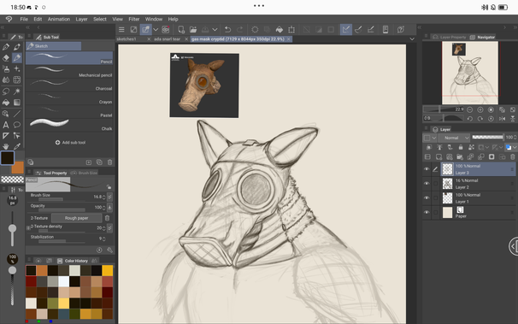Switch to Layer Property tab

[450, 37]
